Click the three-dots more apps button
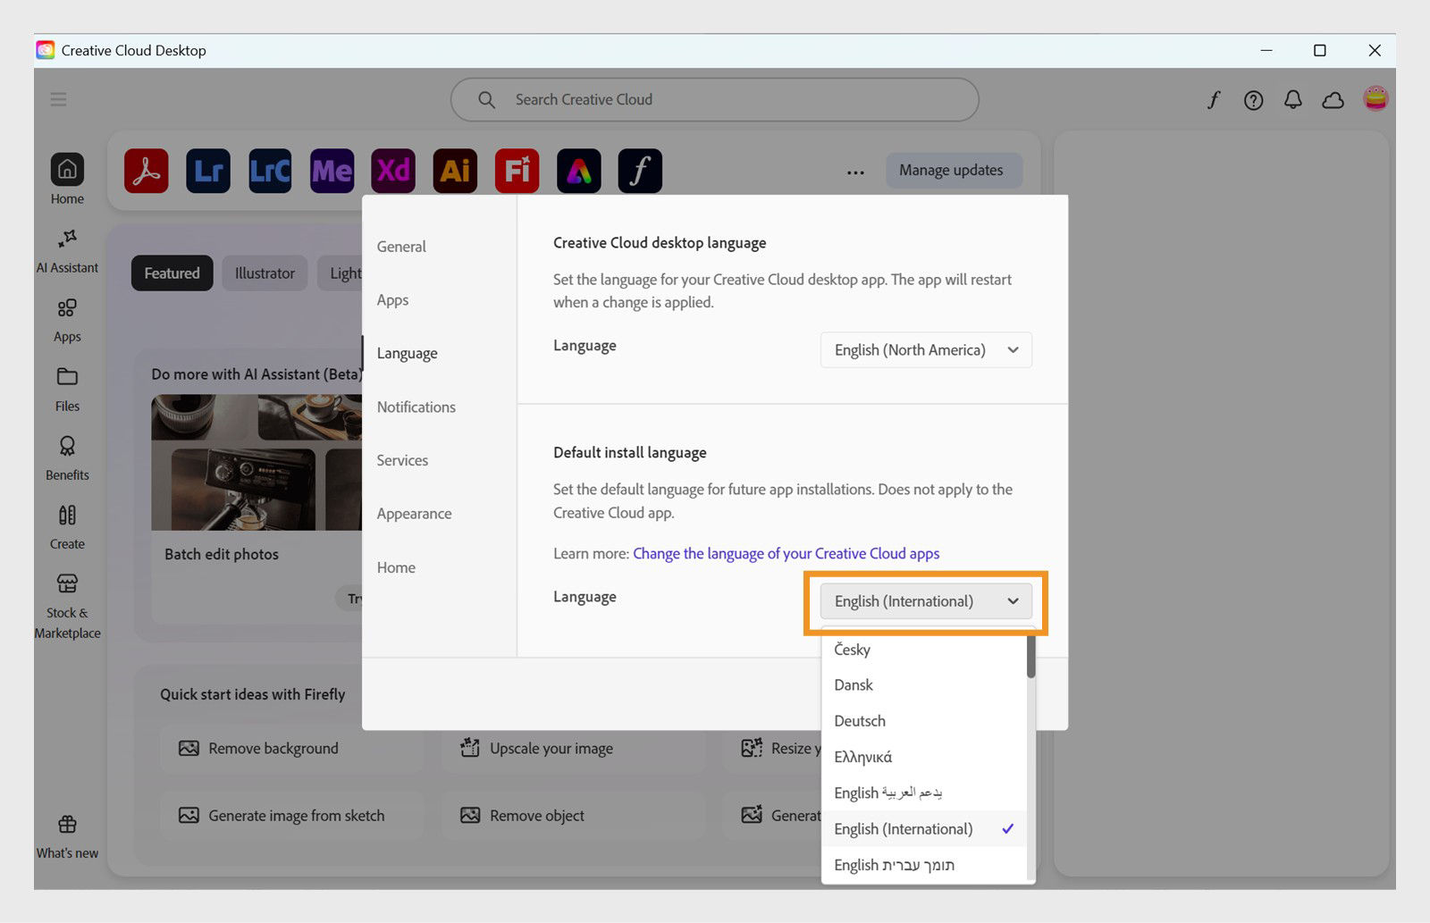Screen dimensions: 1430x923 855,172
